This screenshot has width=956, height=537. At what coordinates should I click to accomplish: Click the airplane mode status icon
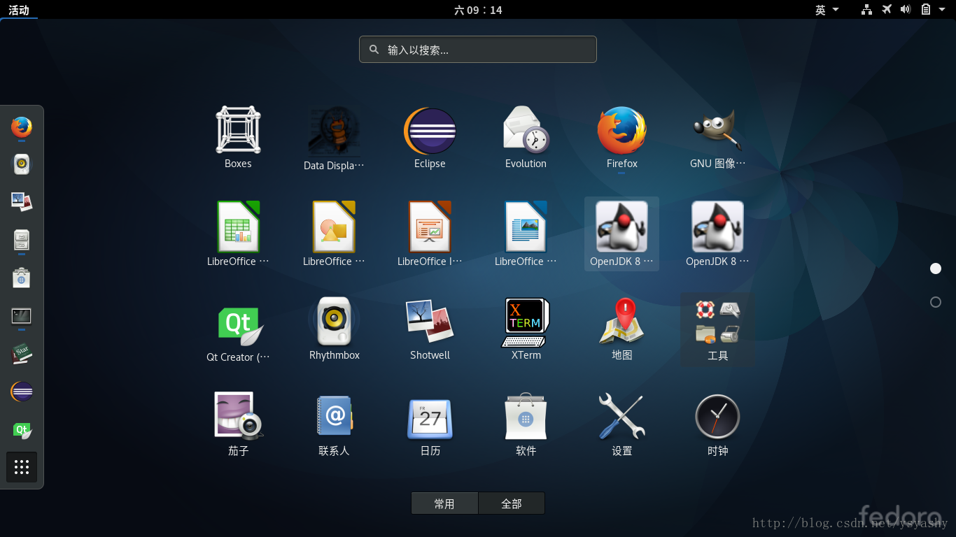point(887,10)
